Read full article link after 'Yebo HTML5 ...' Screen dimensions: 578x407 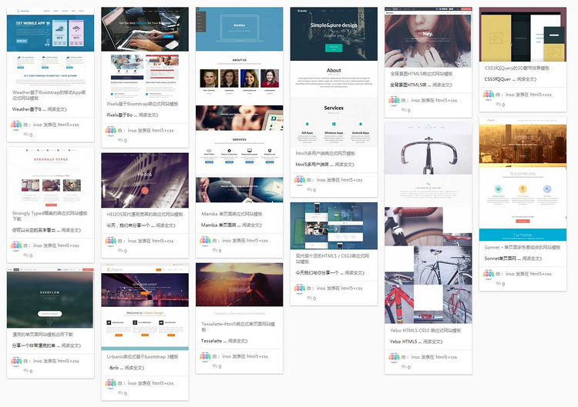[433, 342]
